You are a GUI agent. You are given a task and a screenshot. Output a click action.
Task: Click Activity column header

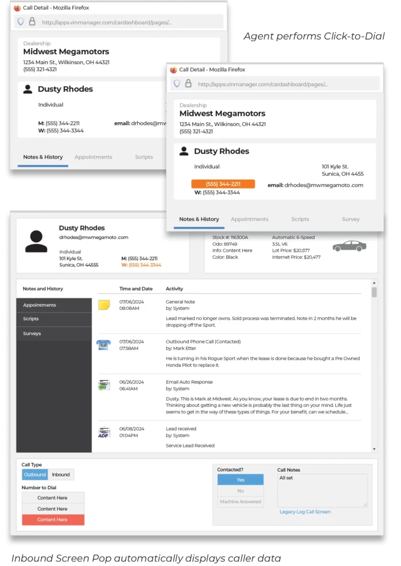174,289
